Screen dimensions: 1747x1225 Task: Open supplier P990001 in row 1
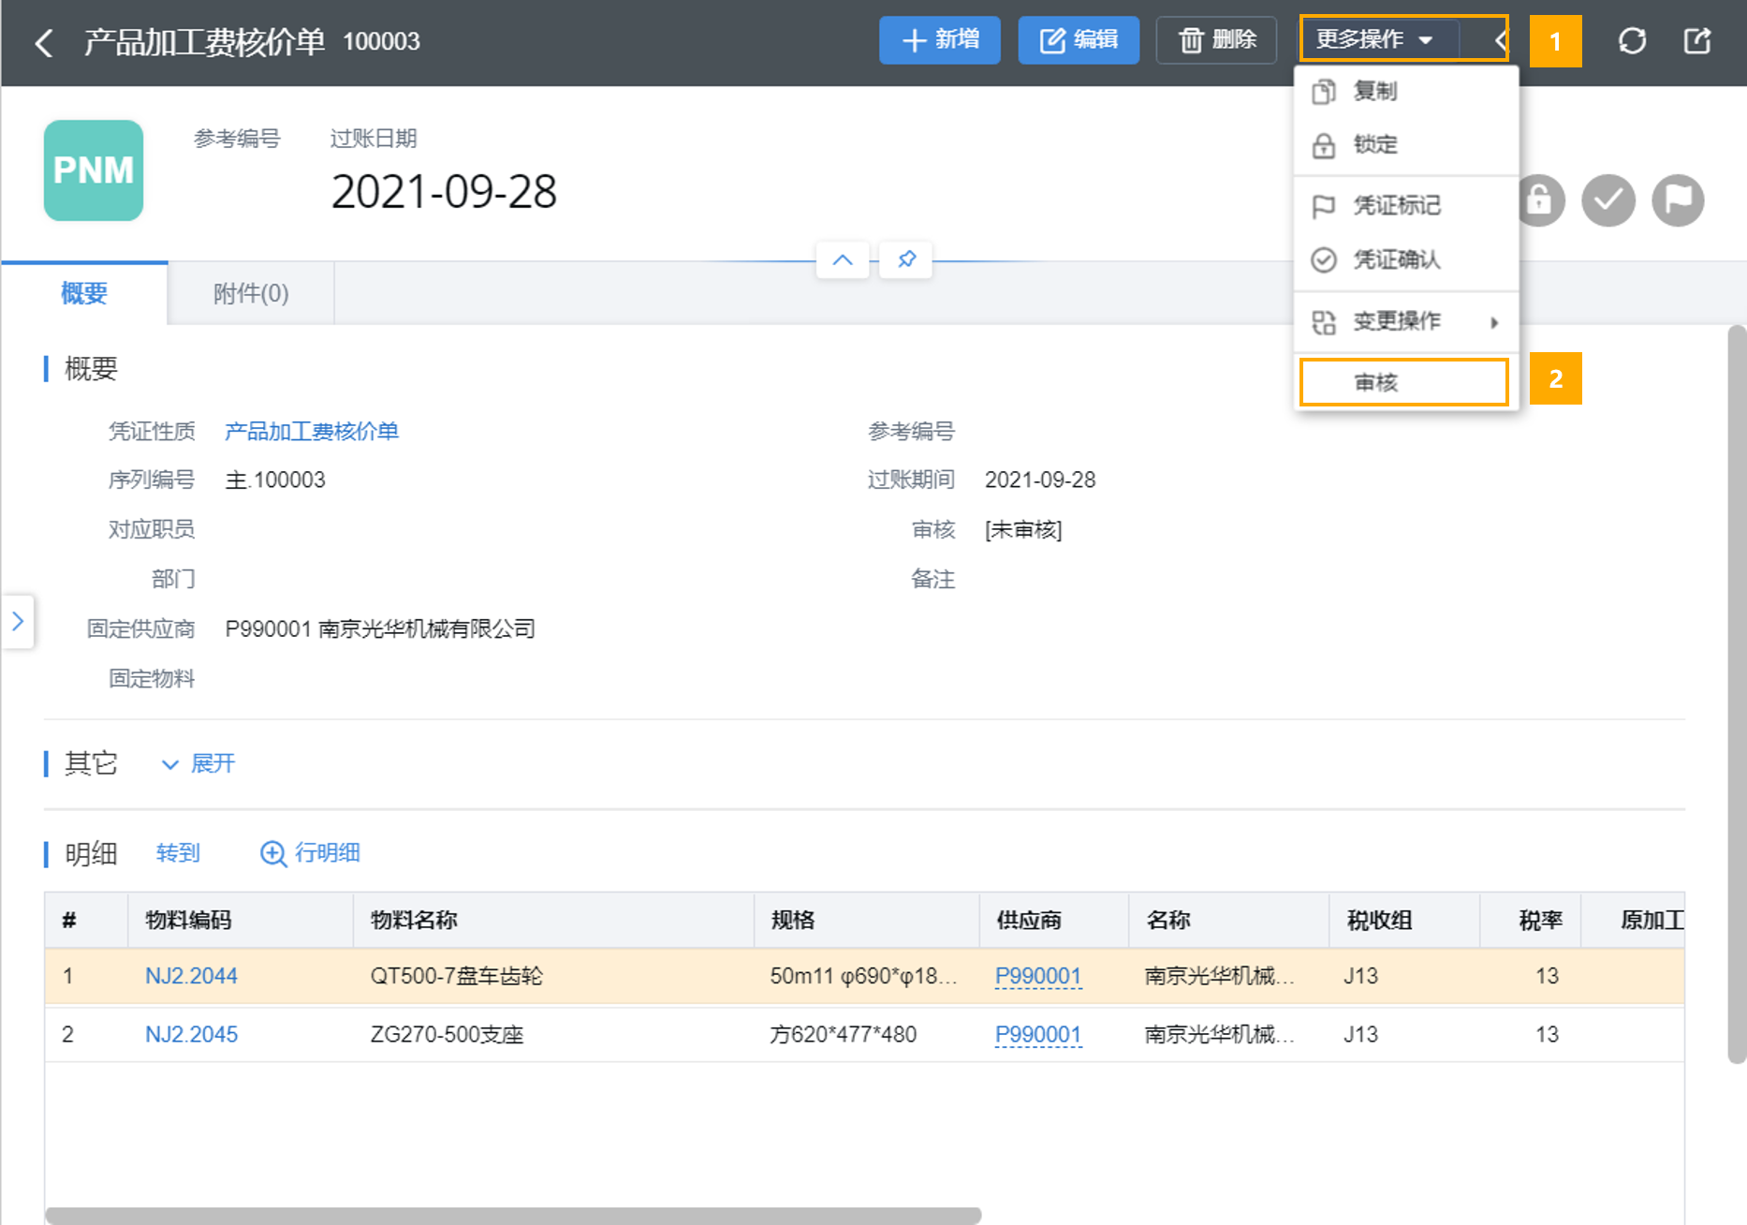[x=1037, y=976]
